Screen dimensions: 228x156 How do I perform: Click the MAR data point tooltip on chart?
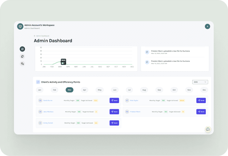[x=63, y=61]
